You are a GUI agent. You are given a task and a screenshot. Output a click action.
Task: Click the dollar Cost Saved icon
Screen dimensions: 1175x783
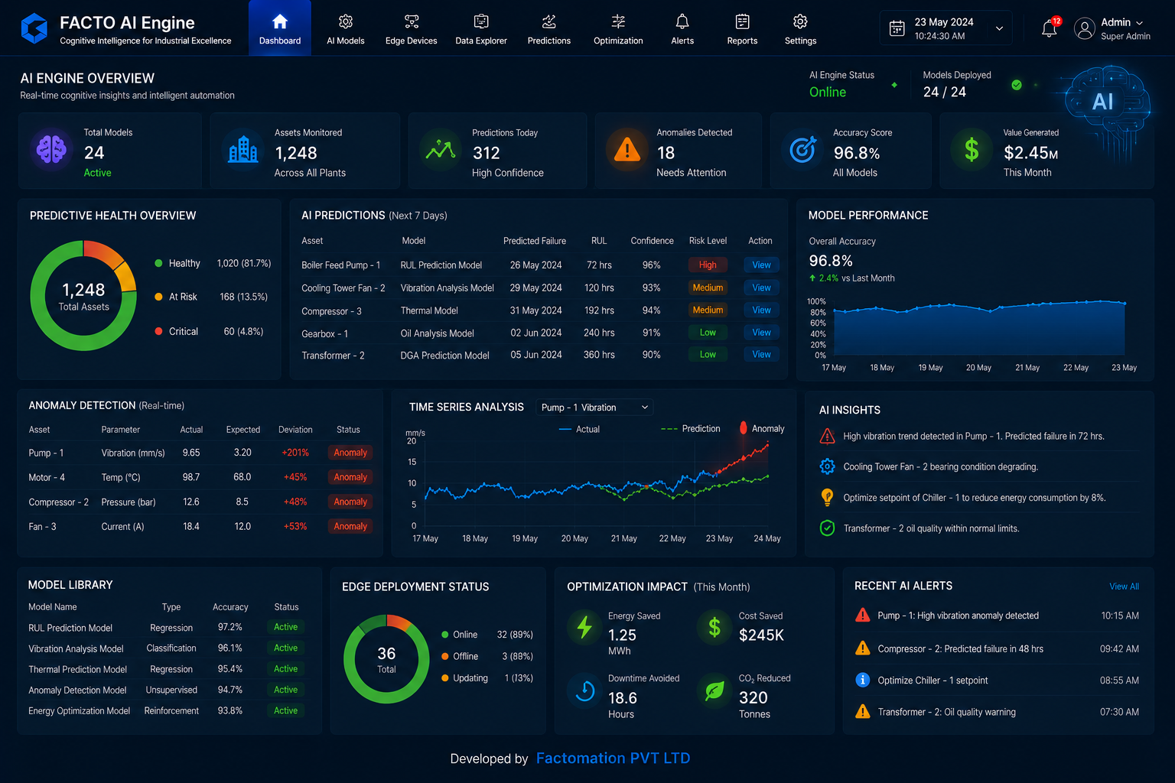pos(714,627)
